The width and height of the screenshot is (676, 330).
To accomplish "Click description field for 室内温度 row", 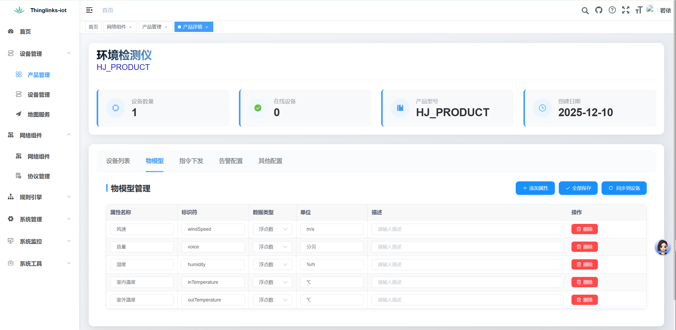I will coord(467,282).
